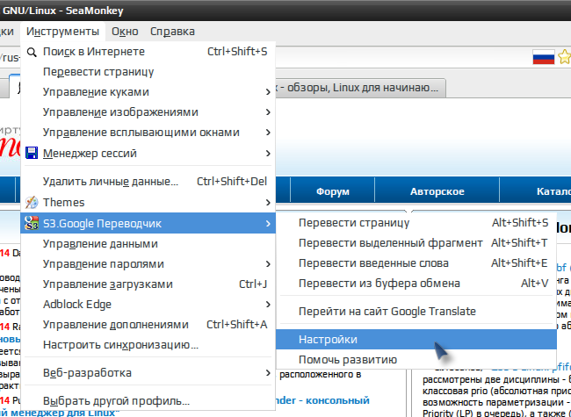
Task: Open the Окно menu
Action: click(x=125, y=32)
